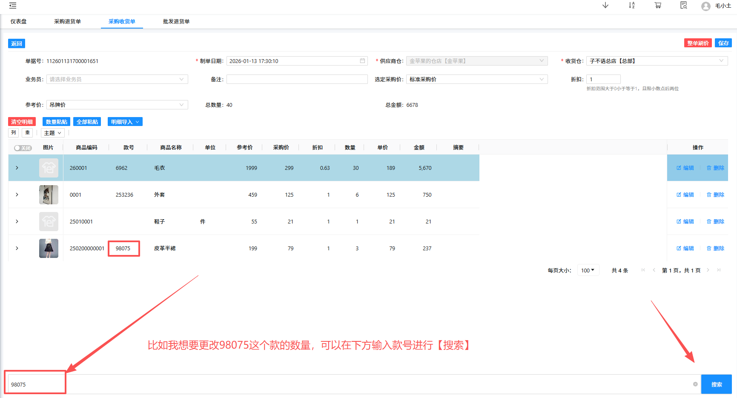The image size is (737, 398).
Task: Switch to the 批发退货单 tab
Action: click(176, 21)
